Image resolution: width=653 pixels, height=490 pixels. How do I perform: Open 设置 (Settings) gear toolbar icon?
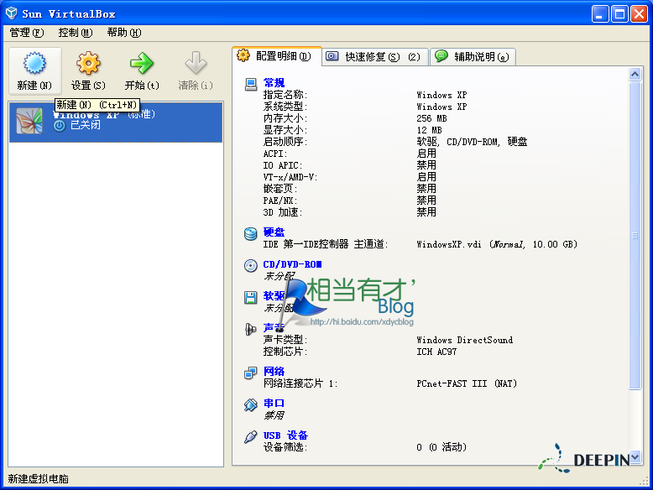click(x=88, y=64)
